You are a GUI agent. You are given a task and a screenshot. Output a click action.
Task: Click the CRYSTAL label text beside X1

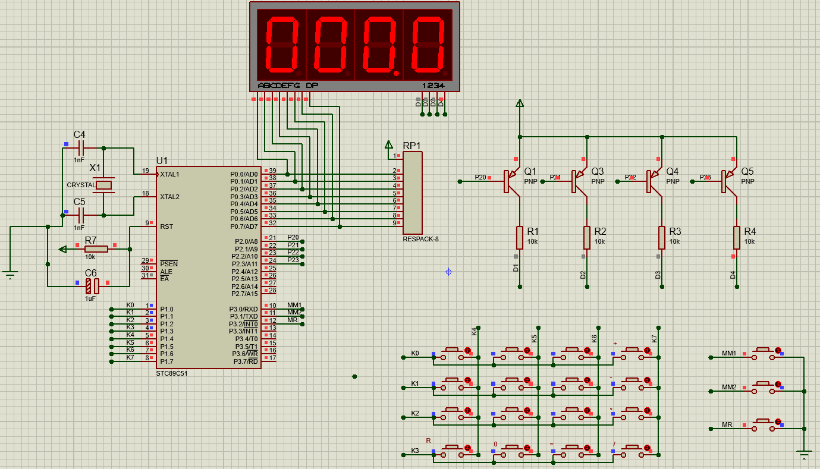coord(81,185)
